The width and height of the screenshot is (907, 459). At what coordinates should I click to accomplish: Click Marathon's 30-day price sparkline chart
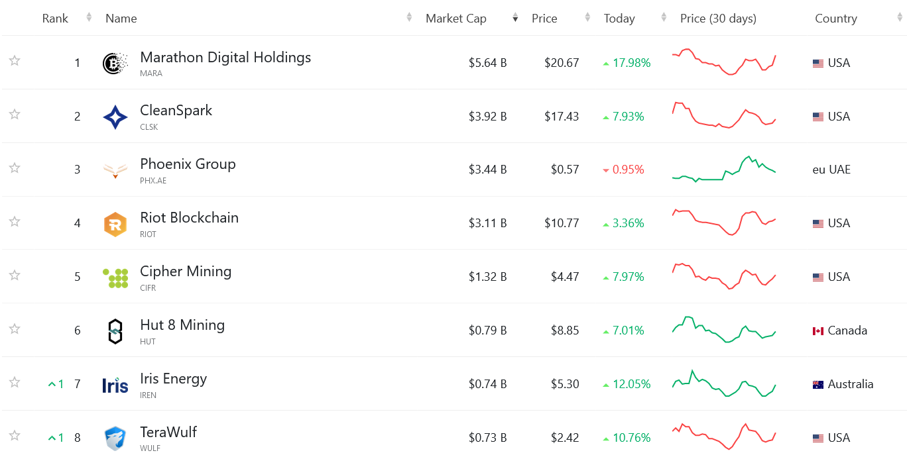click(724, 62)
